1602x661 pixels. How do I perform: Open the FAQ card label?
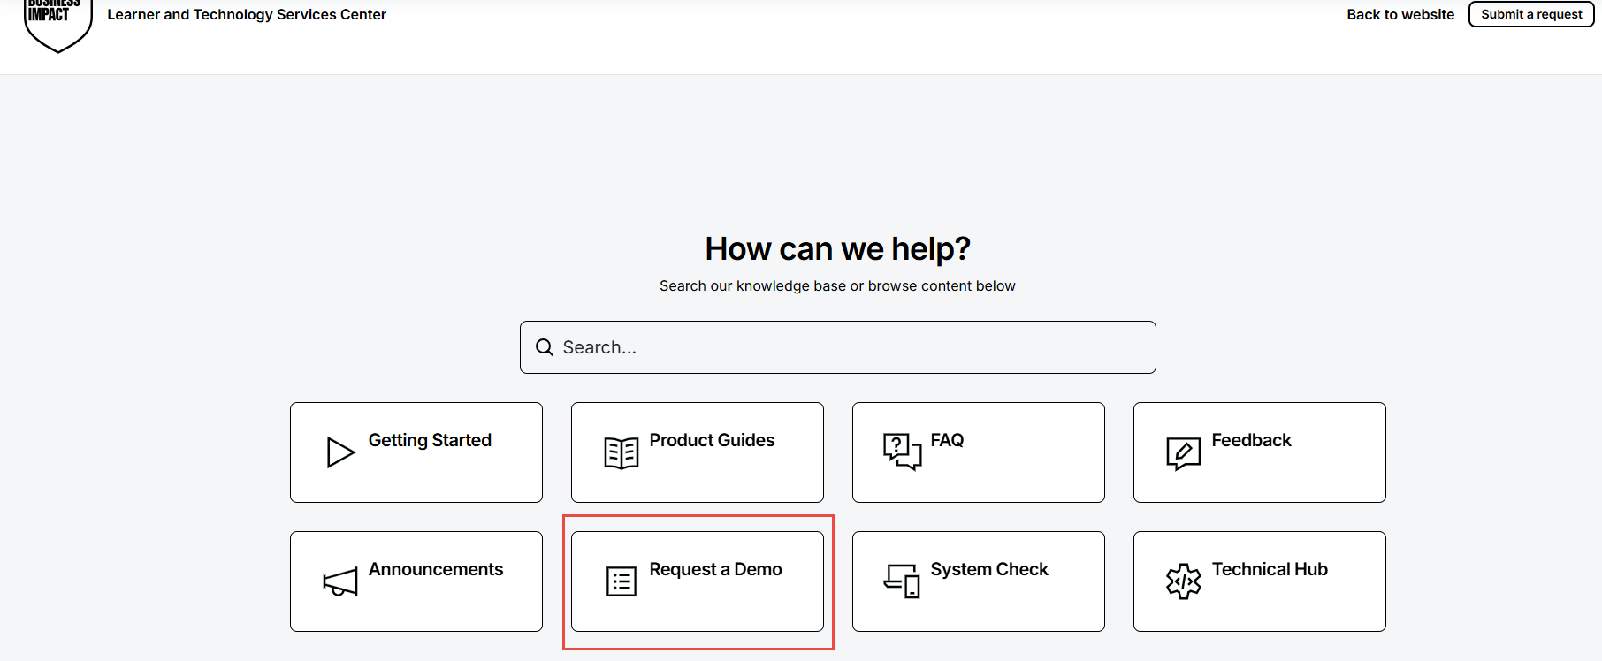(x=947, y=440)
